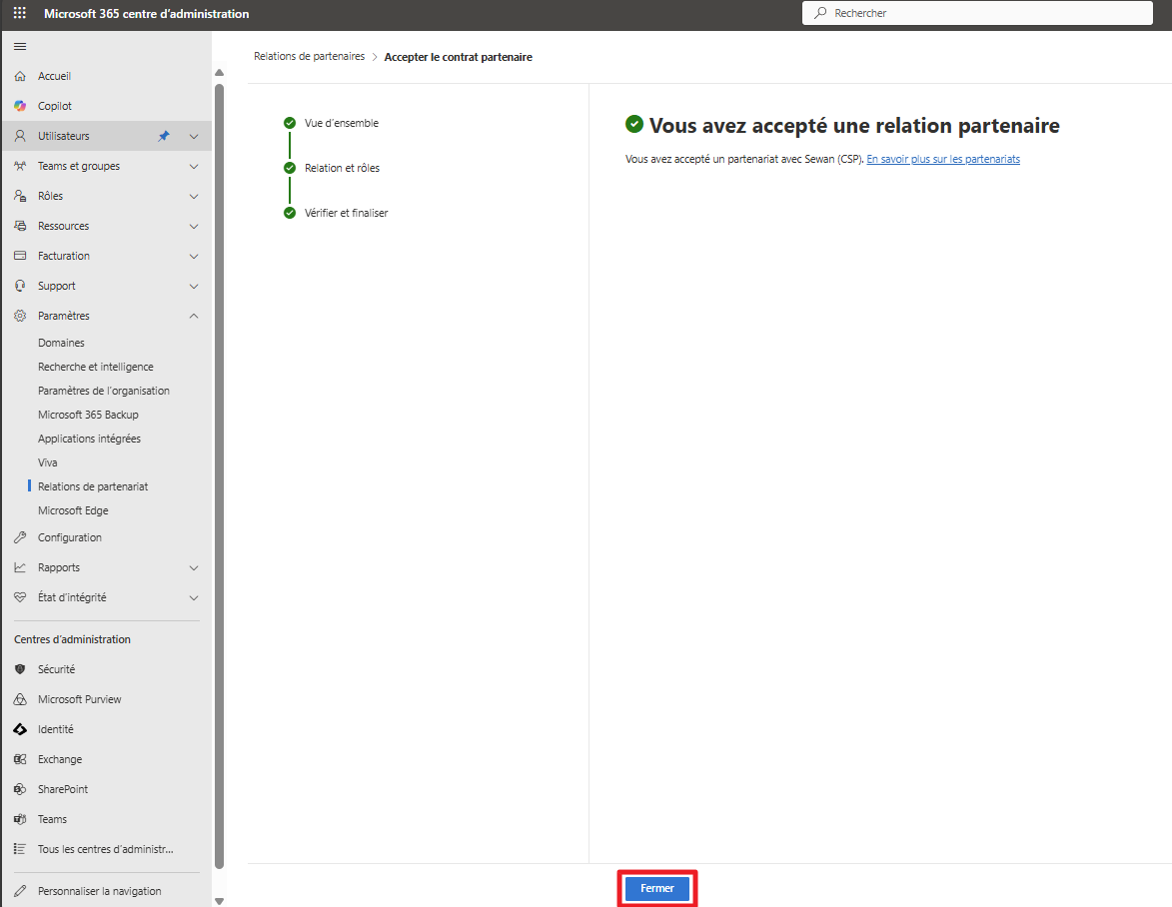Click the Sécurité shield icon

pos(20,669)
